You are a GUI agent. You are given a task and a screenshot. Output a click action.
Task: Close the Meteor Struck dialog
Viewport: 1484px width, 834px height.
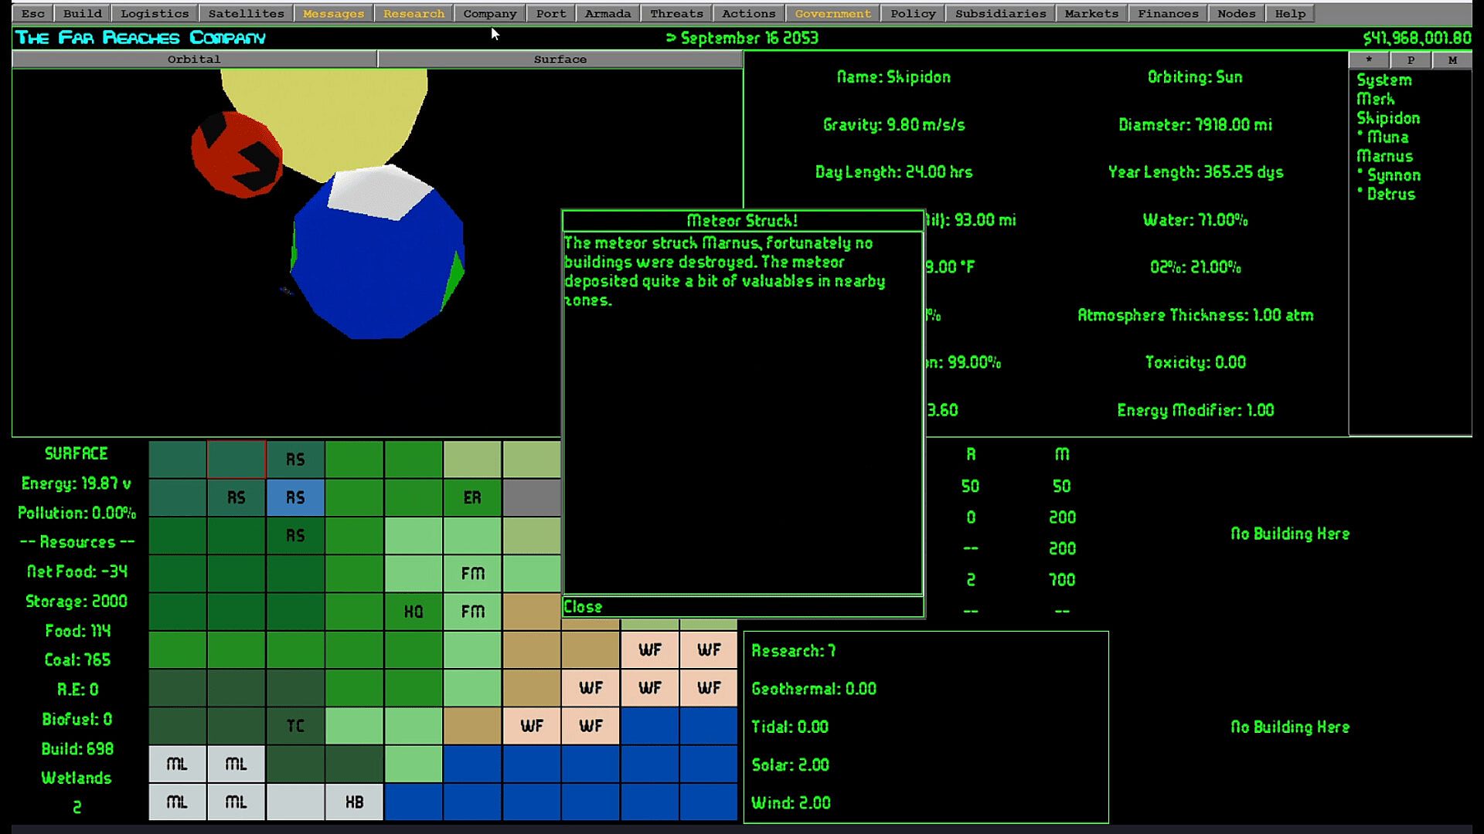click(584, 607)
